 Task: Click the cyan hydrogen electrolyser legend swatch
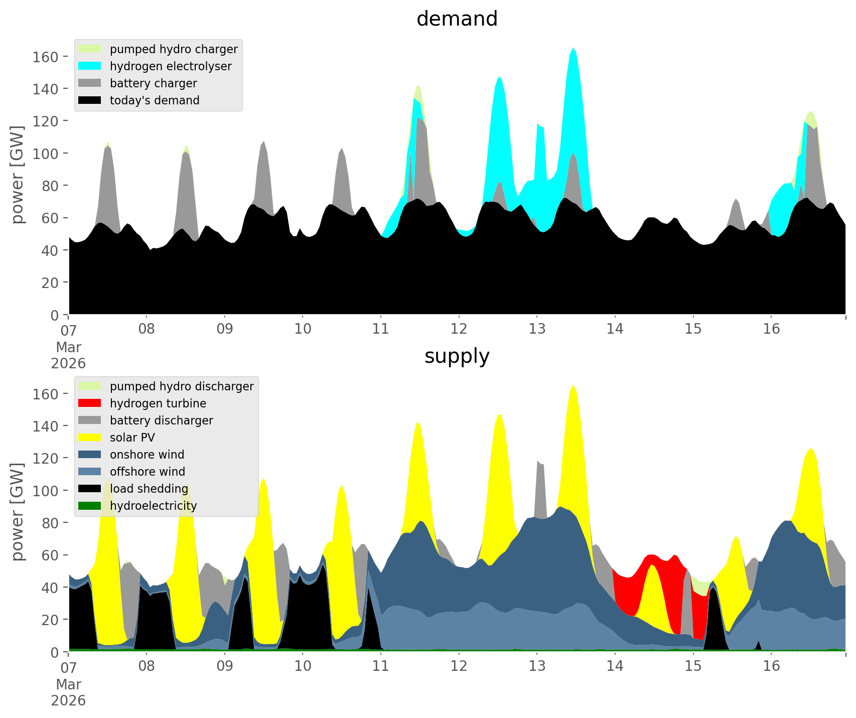[x=90, y=66]
